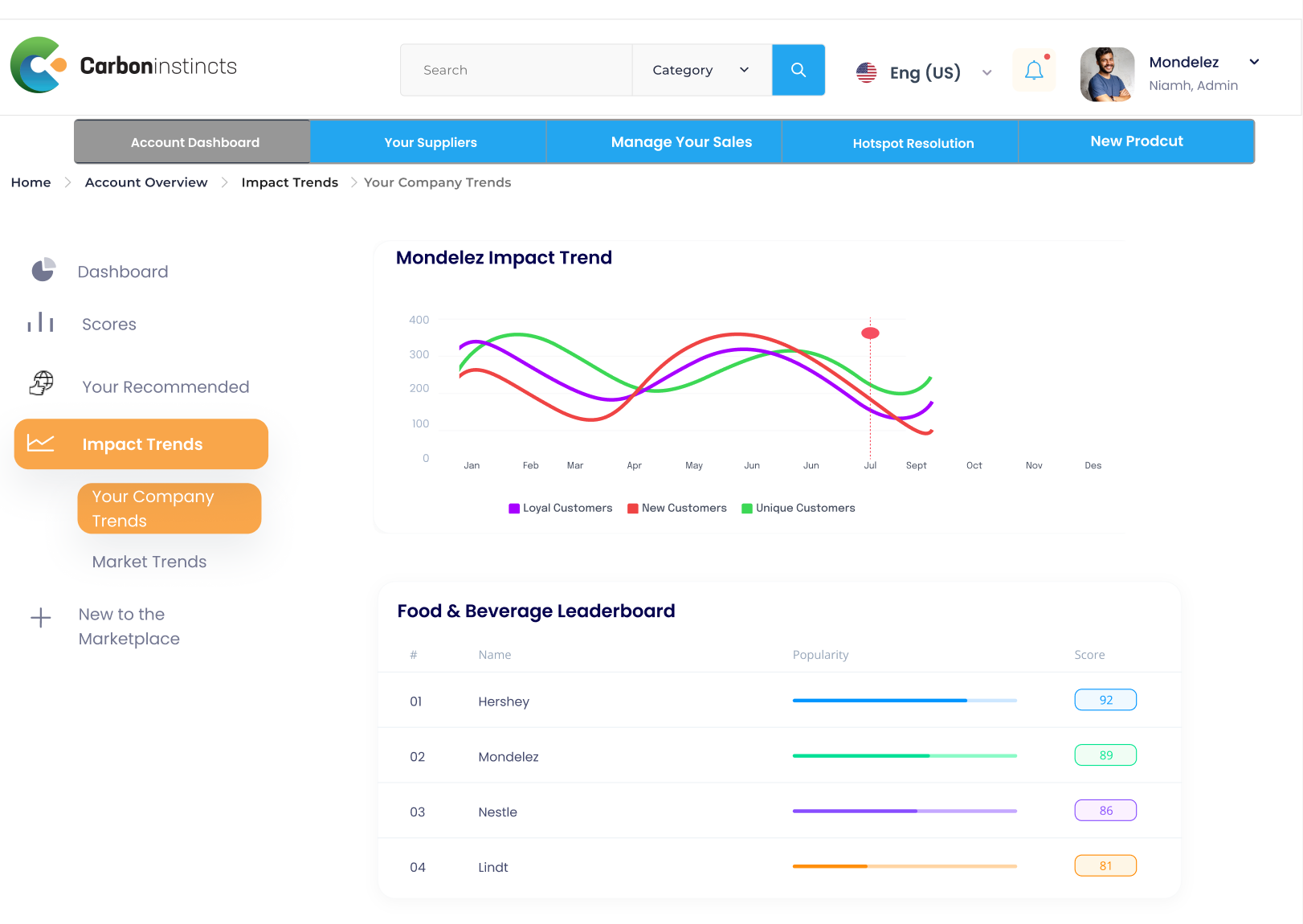Image resolution: width=1303 pixels, height=924 pixels.
Task: Expand the Category dropdown
Action: [x=702, y=70]
